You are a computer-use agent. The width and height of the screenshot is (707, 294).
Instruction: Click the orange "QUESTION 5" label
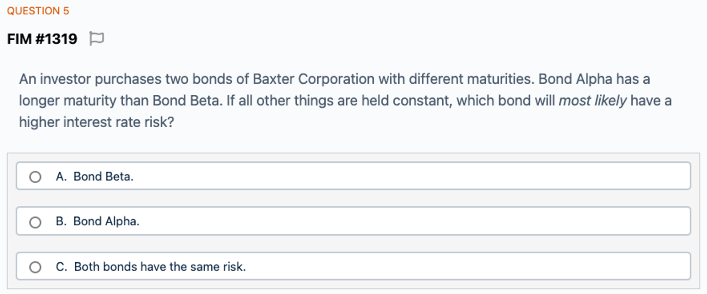click(38, 11)
